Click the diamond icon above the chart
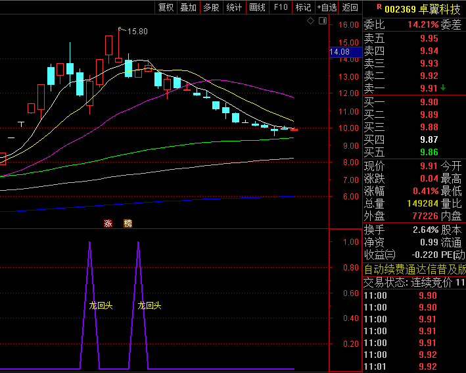The height and width of the screenshot is (373, 466). point(311,21)
